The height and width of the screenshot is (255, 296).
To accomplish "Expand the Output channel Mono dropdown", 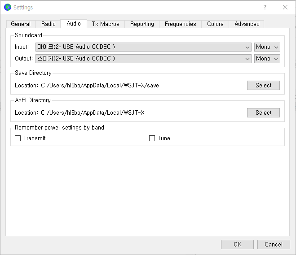I will [x=267, y=59].
